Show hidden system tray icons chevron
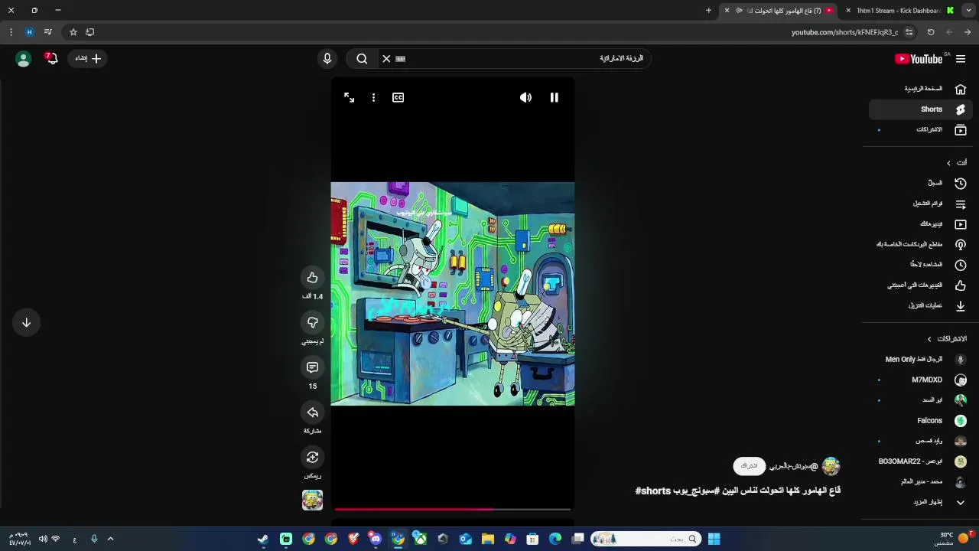Viewport: 979px width, 551px height. pos(110,539)
